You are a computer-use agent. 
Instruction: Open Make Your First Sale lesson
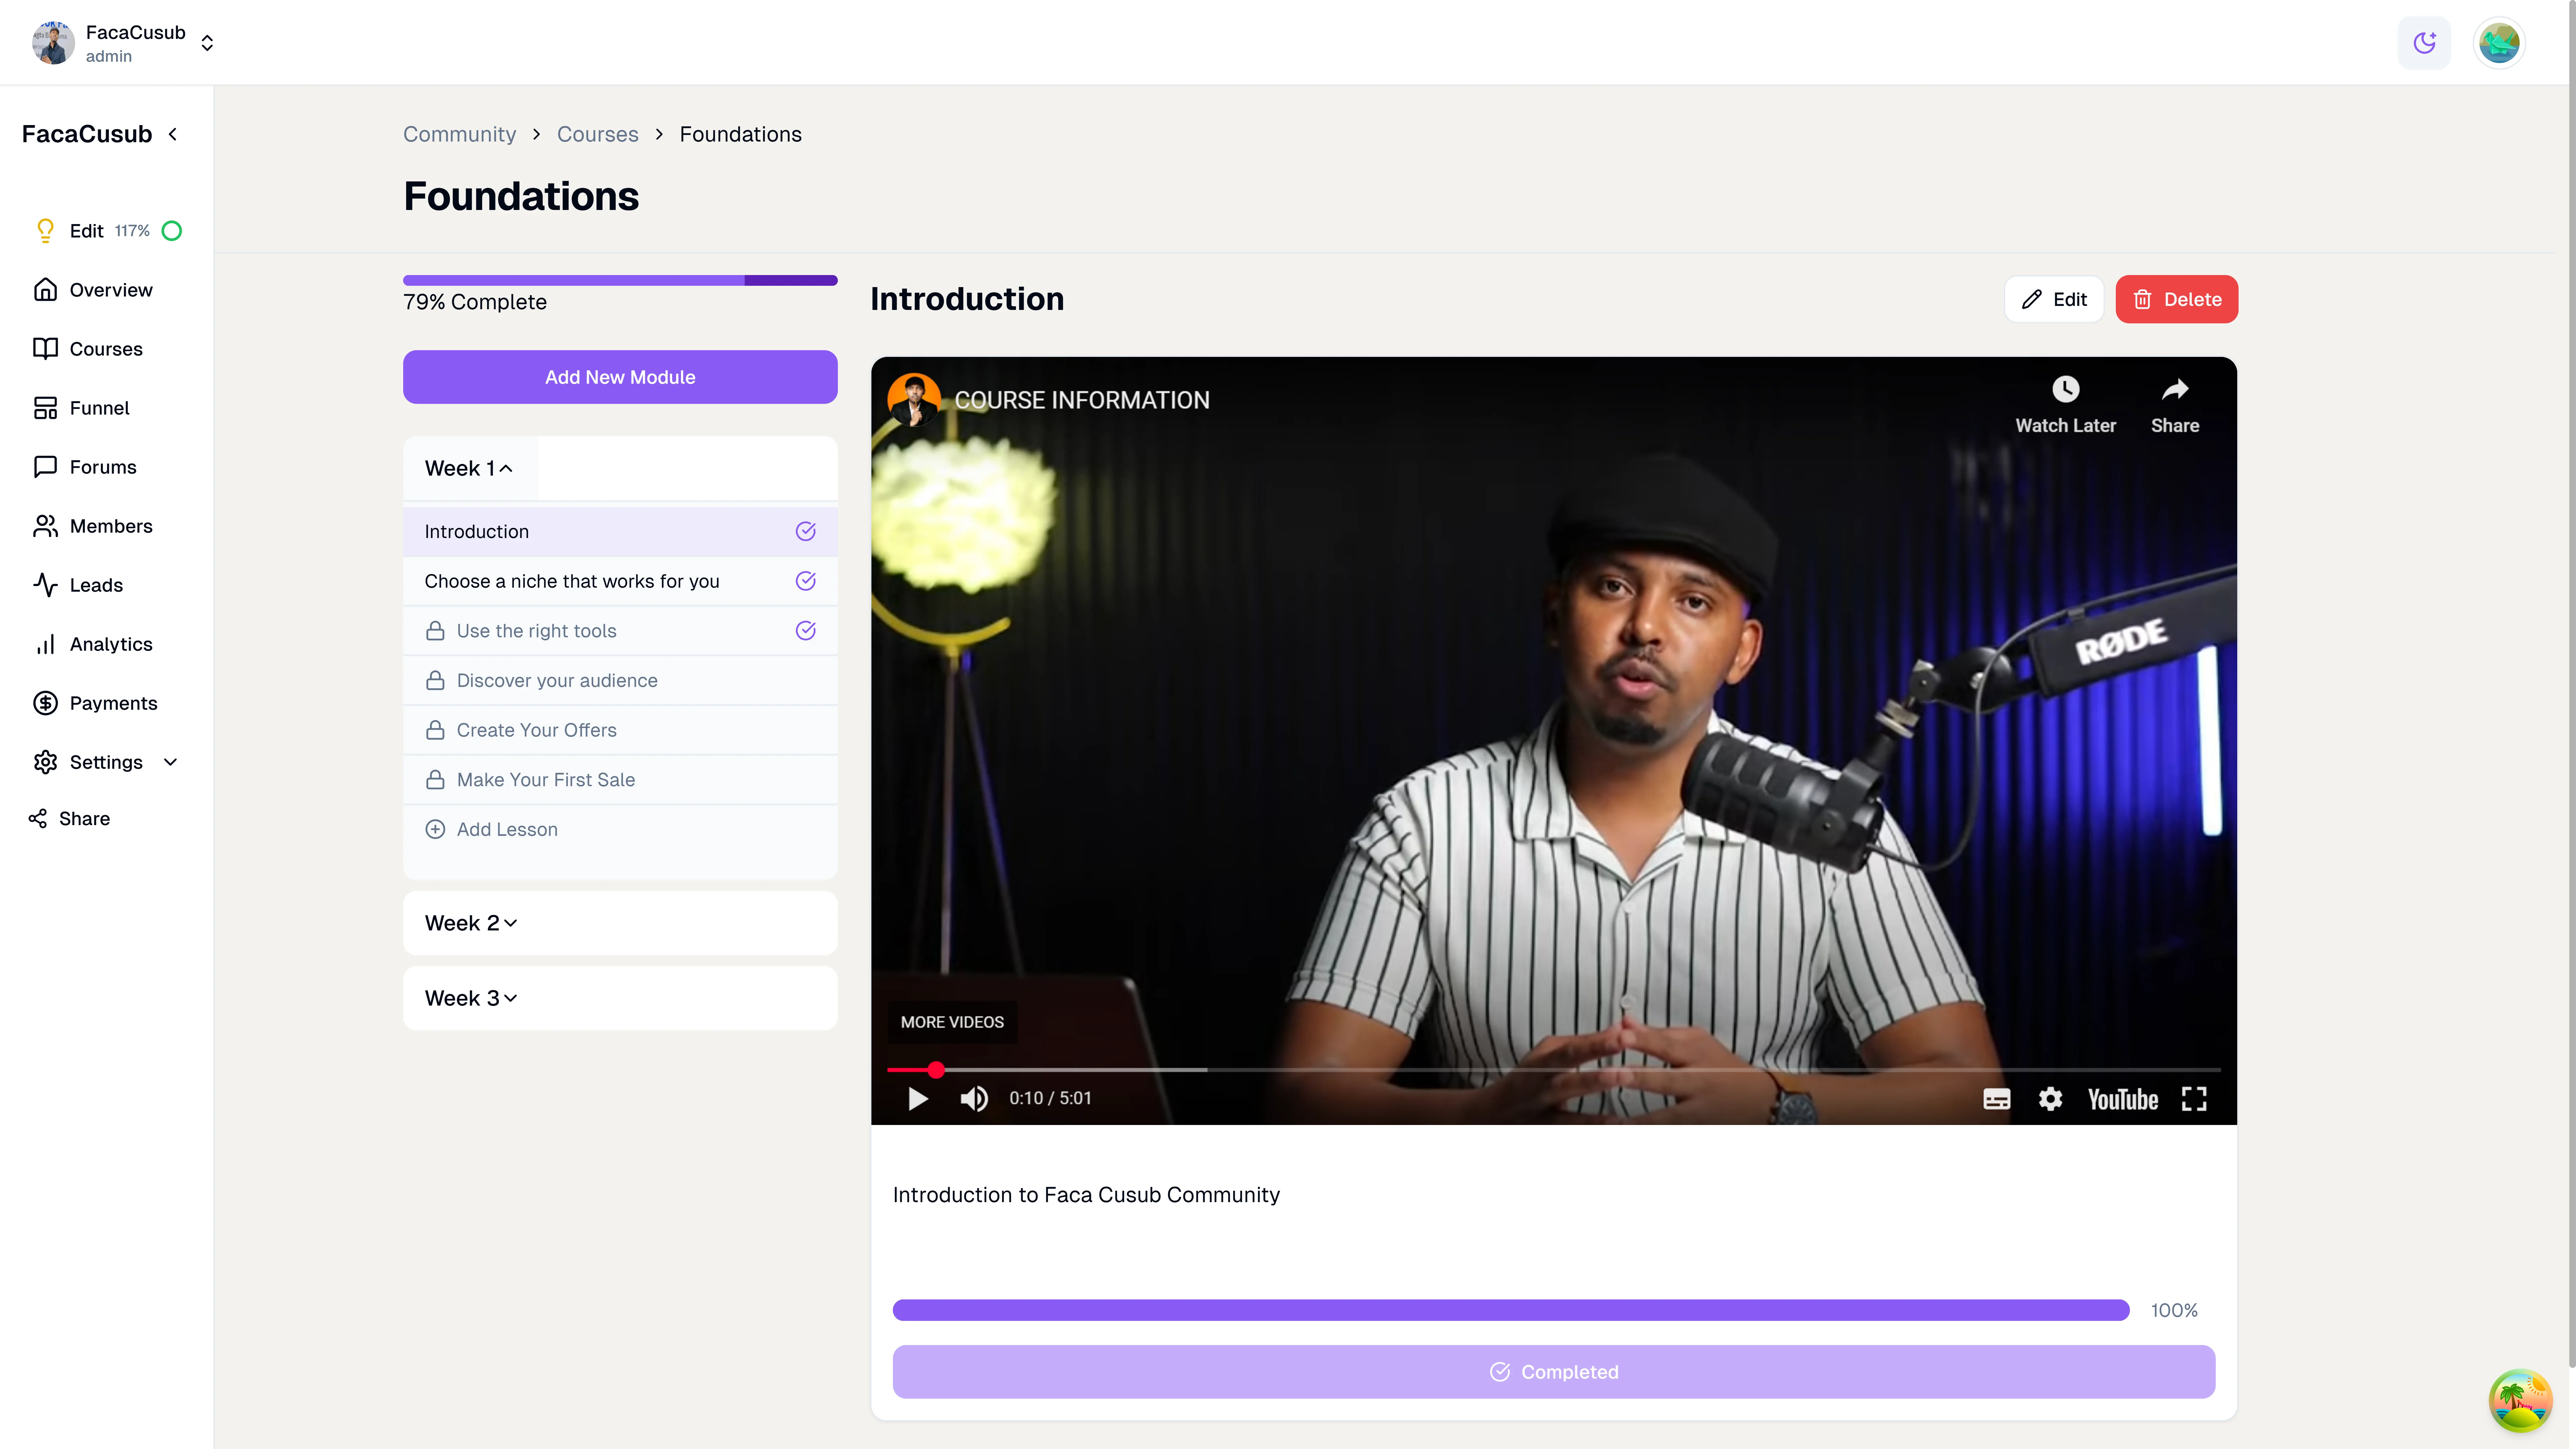click(x=620, y=780)
